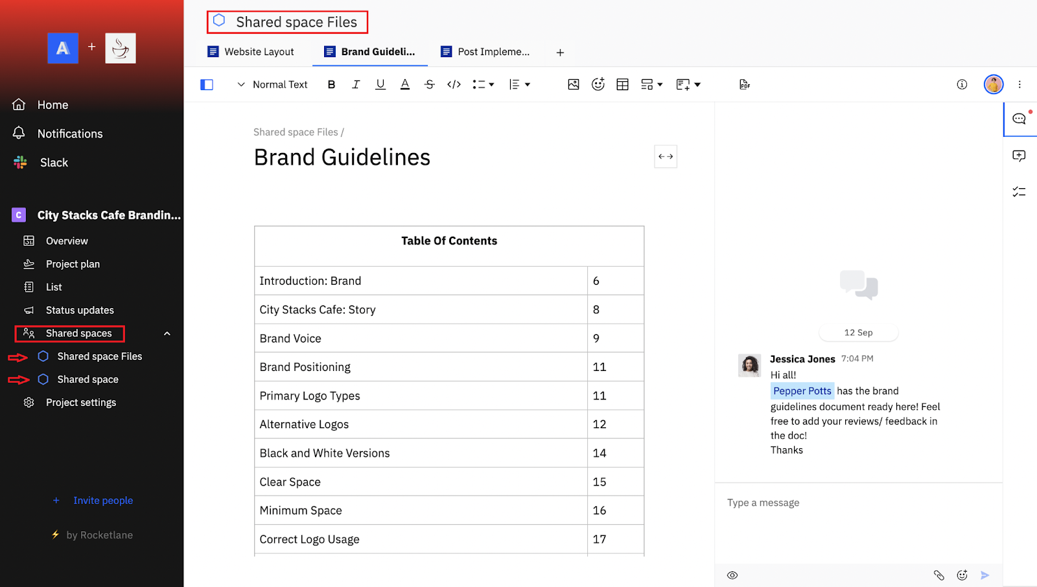1037x587 pixels.
Task: Open the bullet list dropdown
Action: (x=483, y=84)
